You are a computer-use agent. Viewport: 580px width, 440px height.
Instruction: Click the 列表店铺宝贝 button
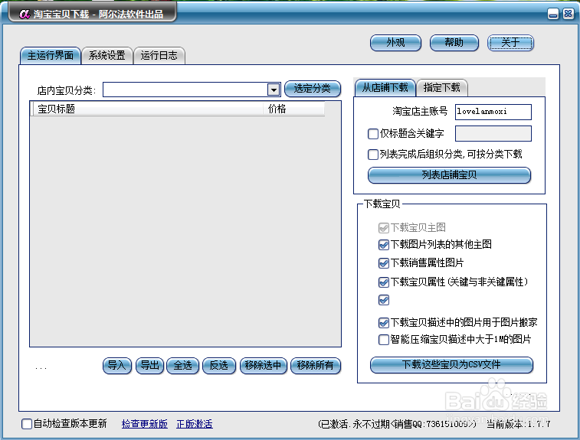pyautogui.click(x=449, y=174)
